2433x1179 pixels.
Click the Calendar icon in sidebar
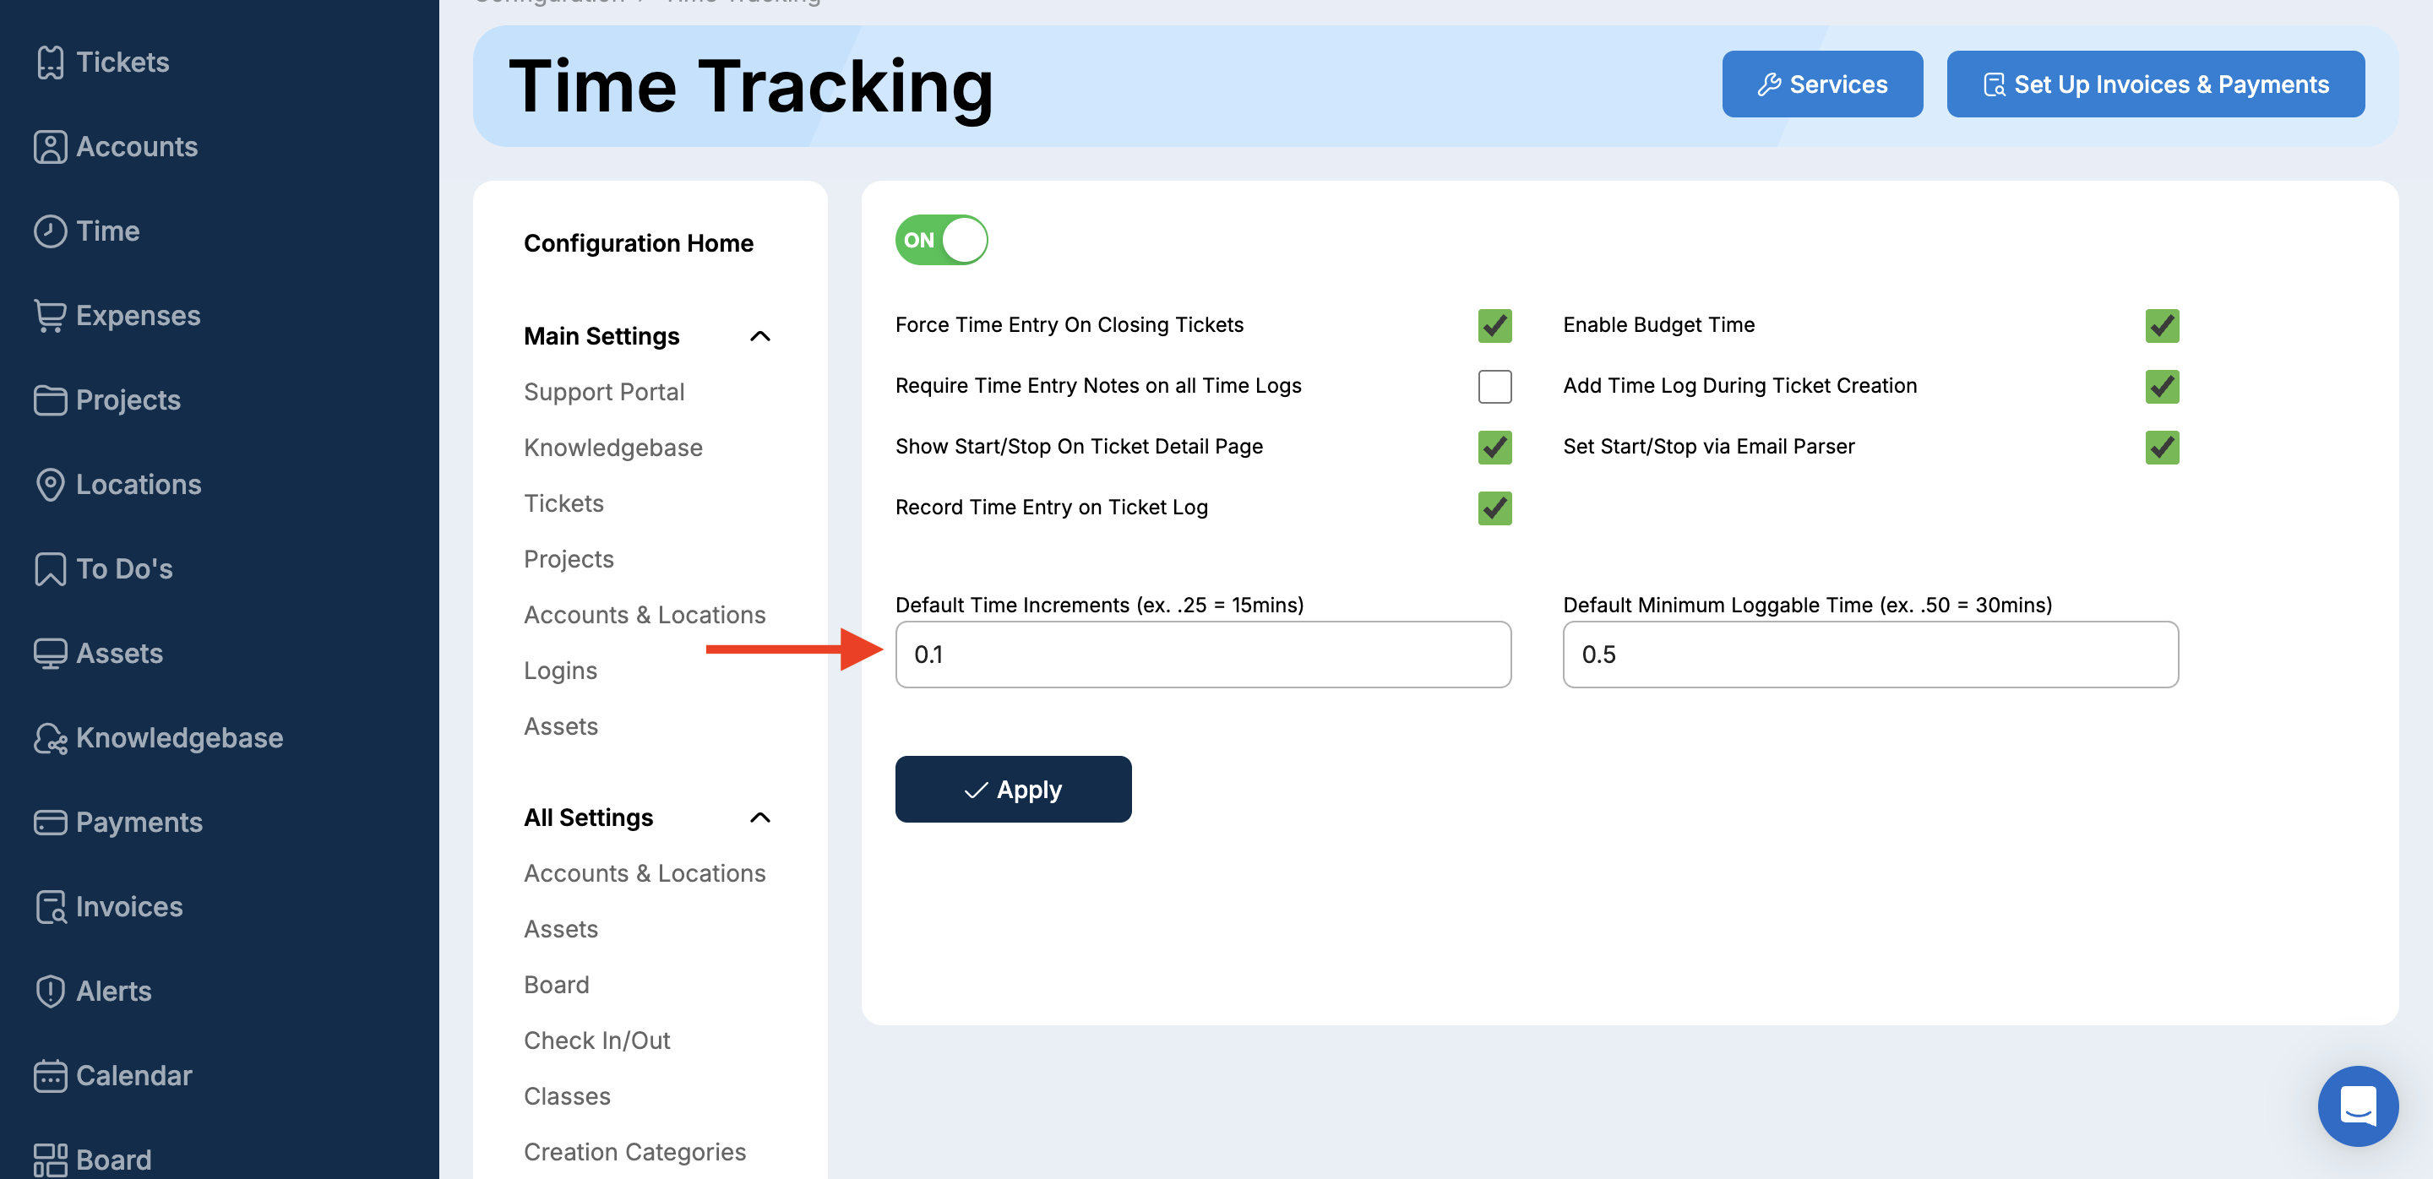point(49,1075)
